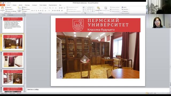Switch to the Рецензирование tab
Screen dimensions: 171x96
pos(53,5)
